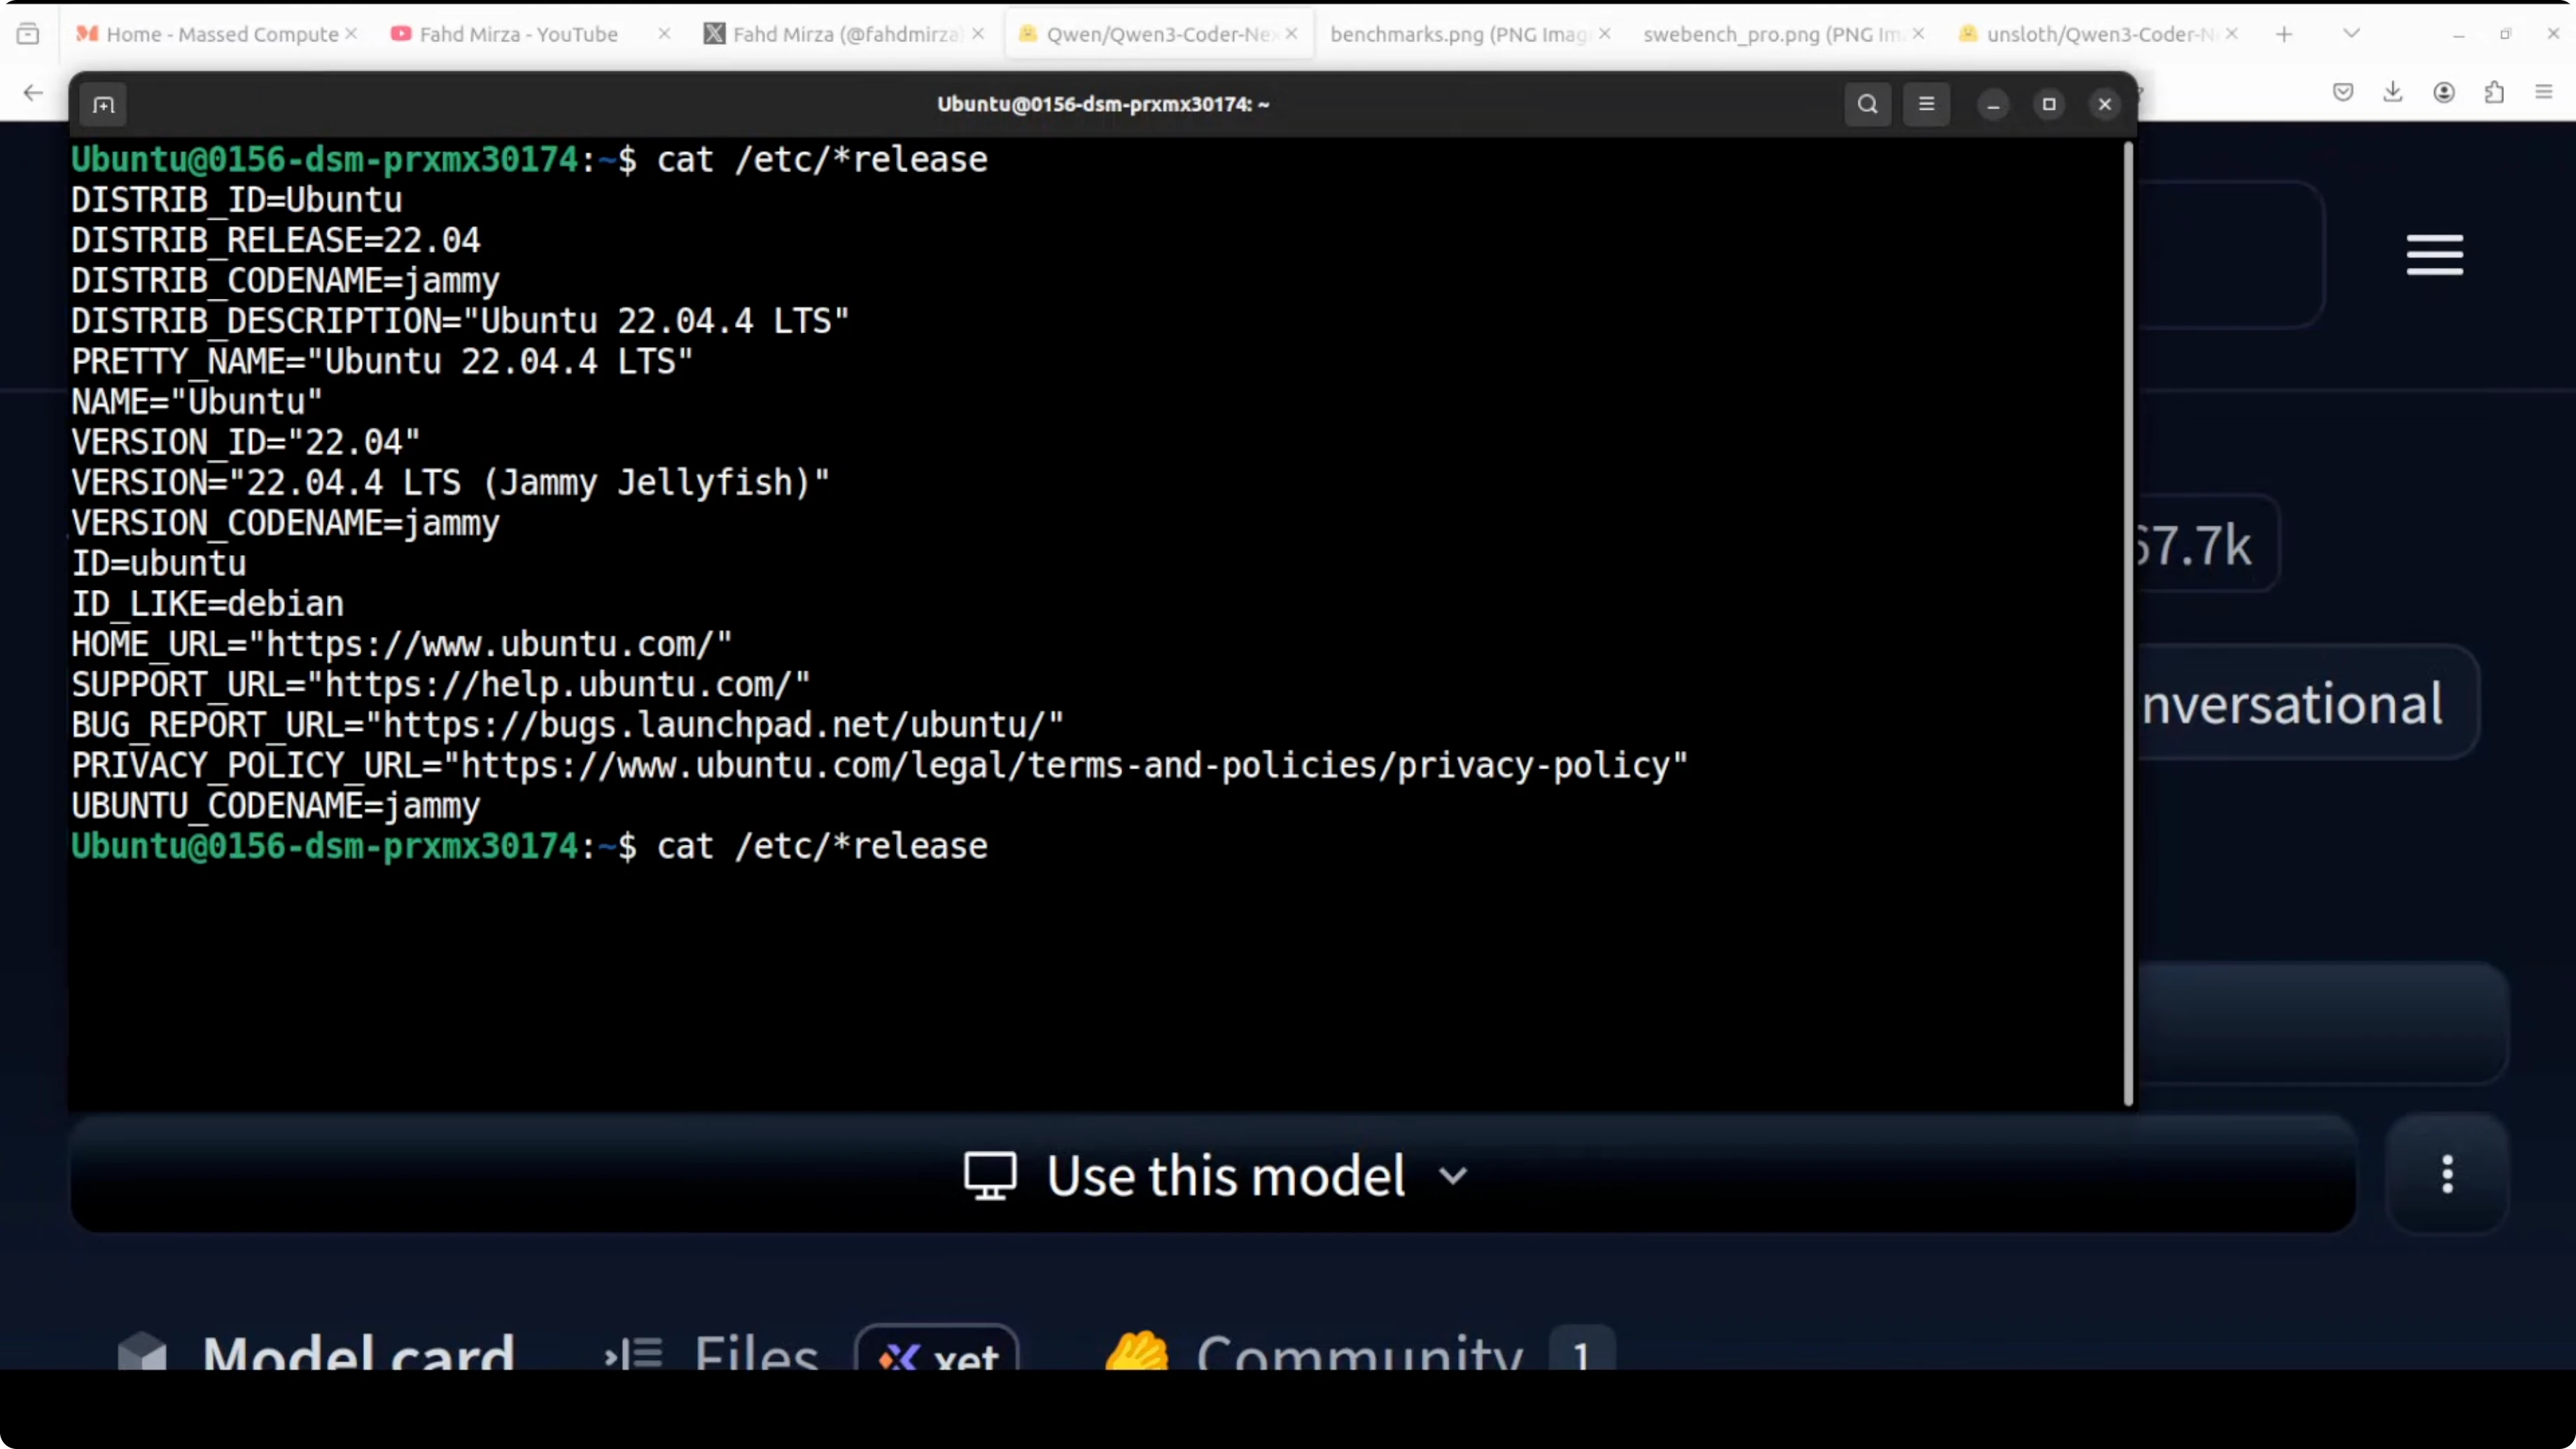The height and width of the screenshot is (1449, 2576).
Task: Switch to benchmarks.png tab
Action: tap(1457, 34)
